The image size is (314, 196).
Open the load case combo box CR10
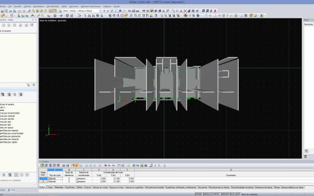pos(82,11)
